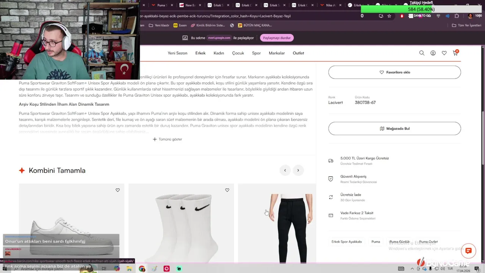Open File Explorer from the taskbar
Image resolution: width=485 pixels, height=273 pixels.
(129, 269)
